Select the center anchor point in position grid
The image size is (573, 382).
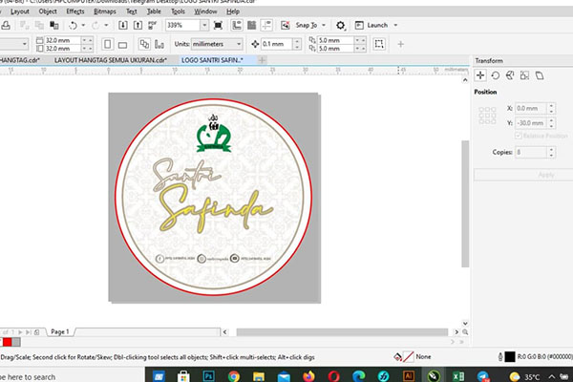point(487,116)
